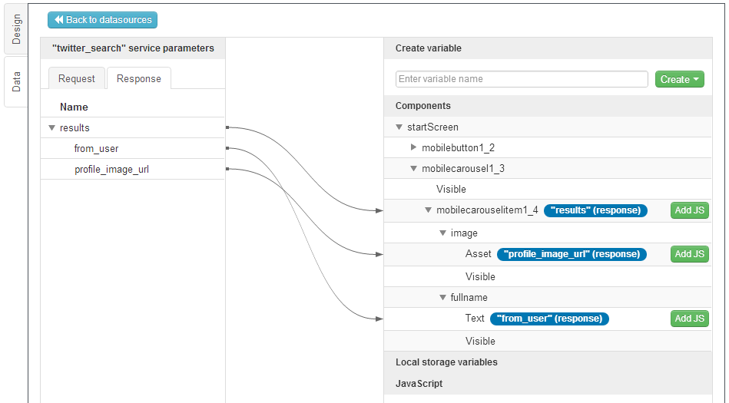Click Back to datasources button
The image size is (729, 403).
[102, 20]
